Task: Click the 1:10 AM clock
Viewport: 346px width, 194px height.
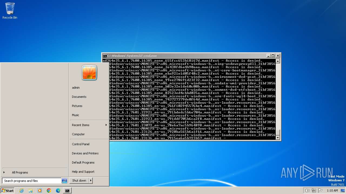Action: (332, 190)
